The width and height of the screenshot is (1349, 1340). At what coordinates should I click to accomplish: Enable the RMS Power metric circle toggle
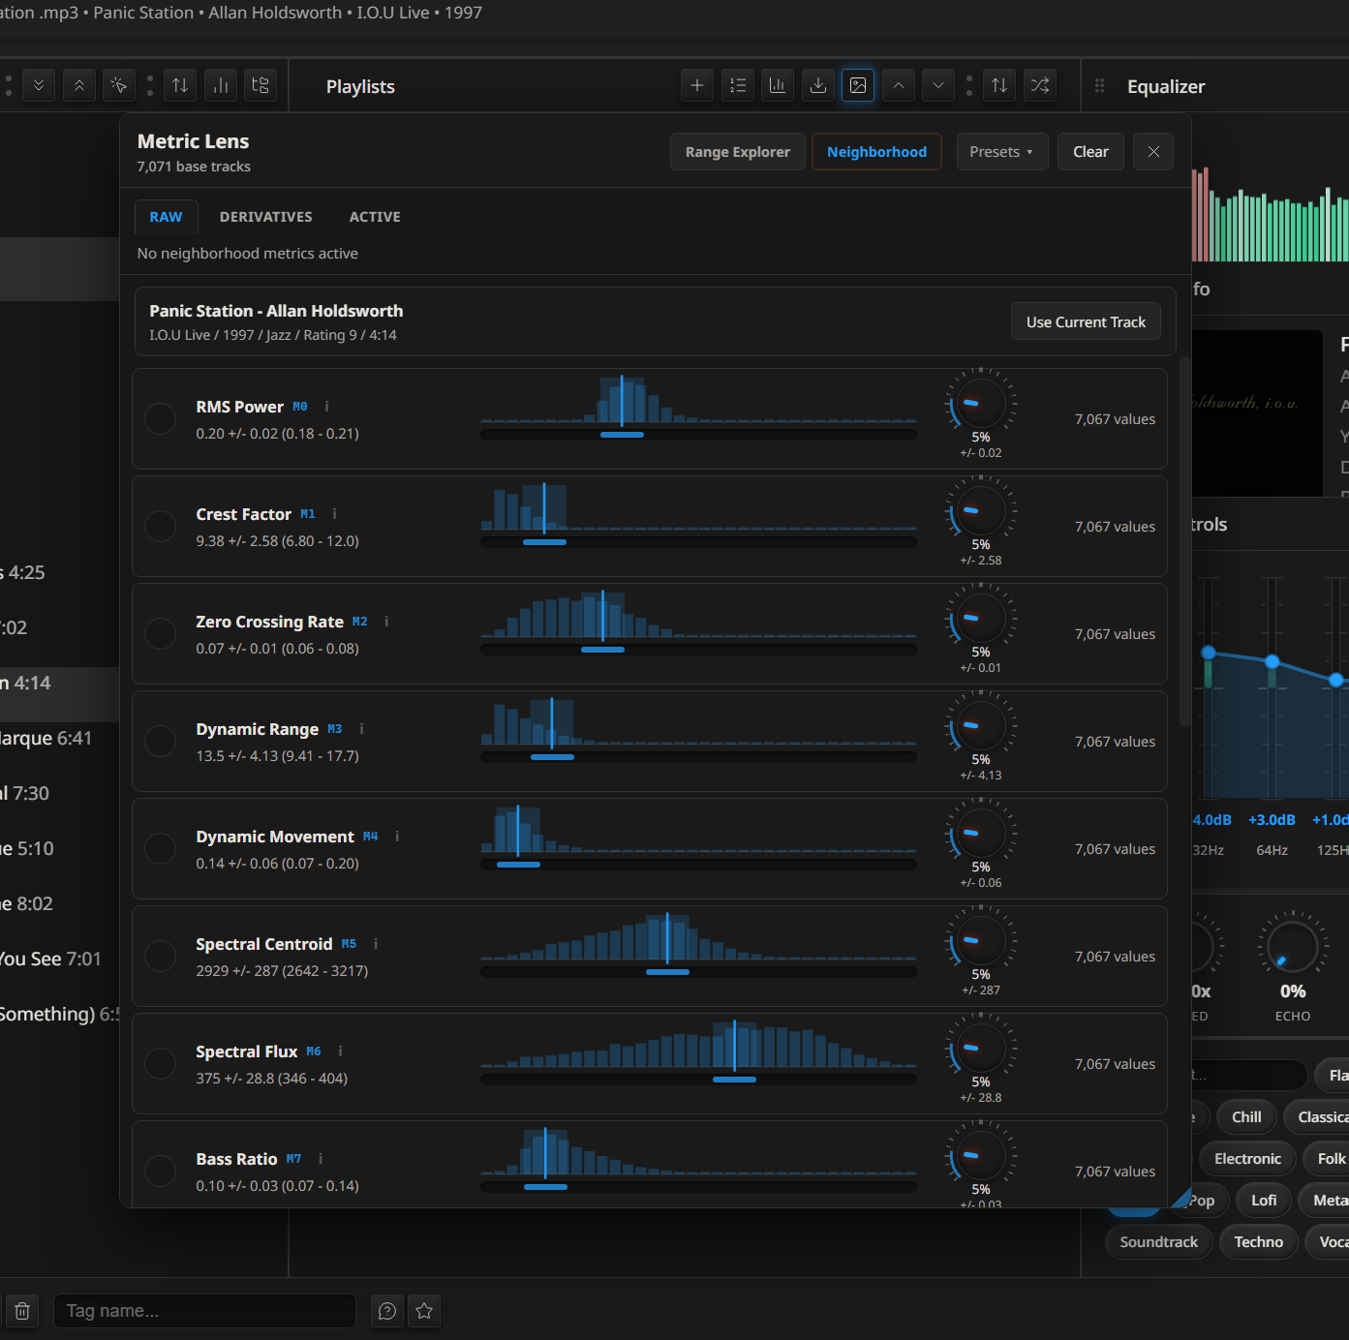pos(160,418)
